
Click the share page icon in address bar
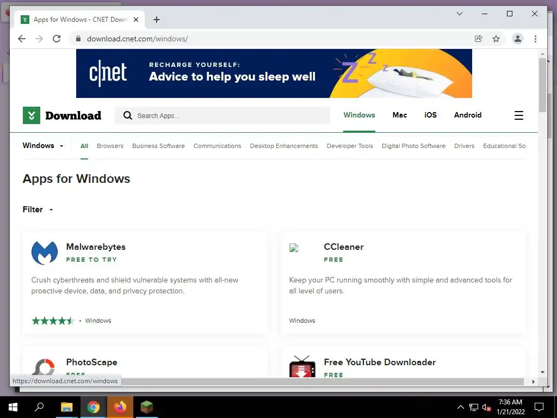479,39
